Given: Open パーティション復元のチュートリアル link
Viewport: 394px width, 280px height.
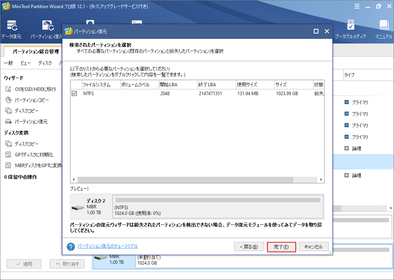Looking at the screenshot, I should point(108,246).
